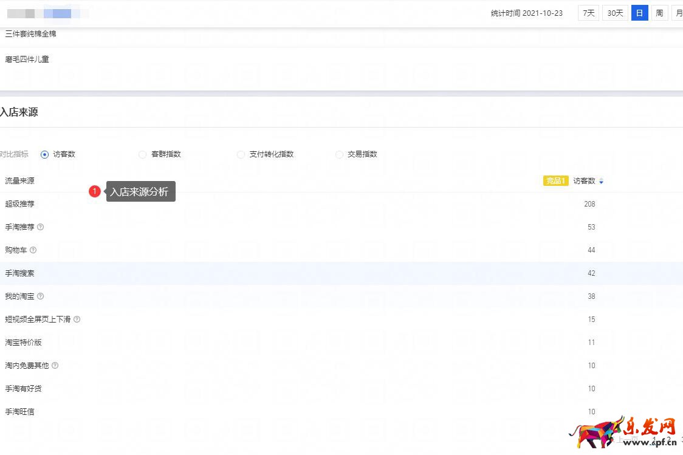
Task: Switch time range to 7天
Action: pyautogui.click(x=589, y=13)
